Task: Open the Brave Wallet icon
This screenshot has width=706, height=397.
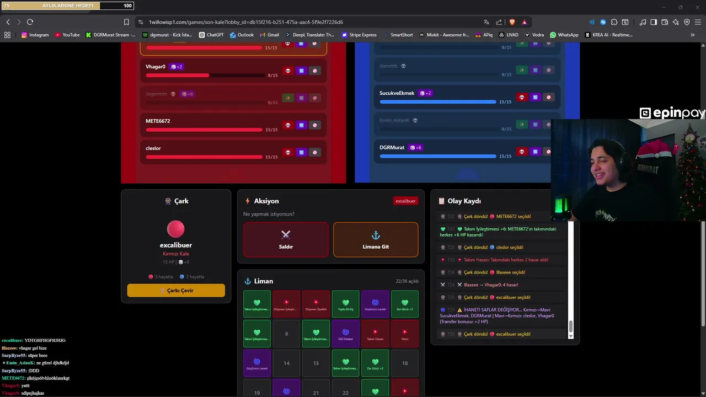Action: coord(665,22)
